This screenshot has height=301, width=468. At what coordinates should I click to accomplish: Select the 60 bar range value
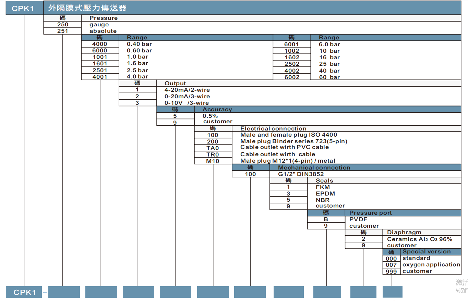point(329,77)
